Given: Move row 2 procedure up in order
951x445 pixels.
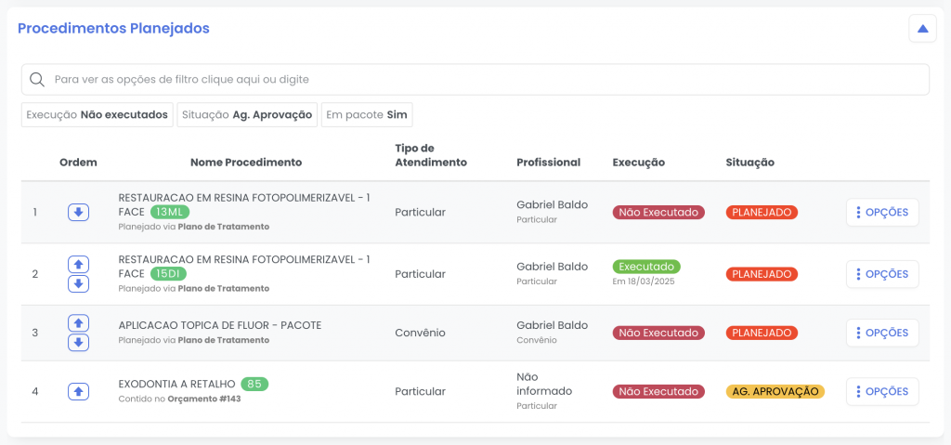Looking at the screenshot, I should [x=79, y=265].
